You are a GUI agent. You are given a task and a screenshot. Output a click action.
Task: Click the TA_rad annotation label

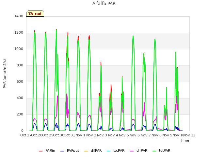pyautogui.click(x=35, y=14)
